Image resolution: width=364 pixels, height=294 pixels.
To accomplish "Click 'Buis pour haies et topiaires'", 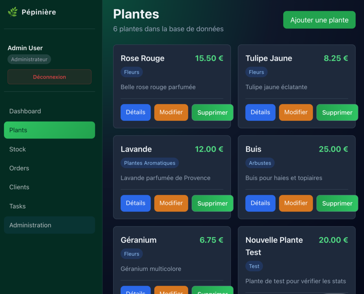I will 284,178.
